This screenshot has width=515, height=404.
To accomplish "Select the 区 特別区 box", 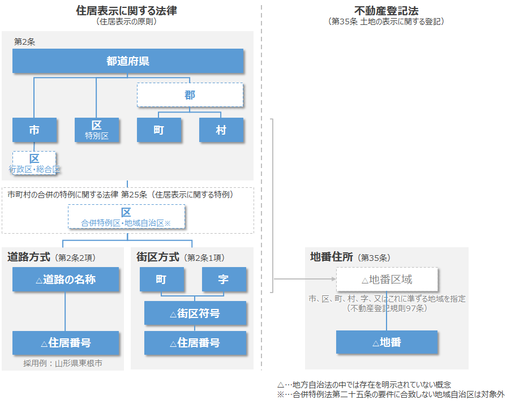I will (96, 130).
